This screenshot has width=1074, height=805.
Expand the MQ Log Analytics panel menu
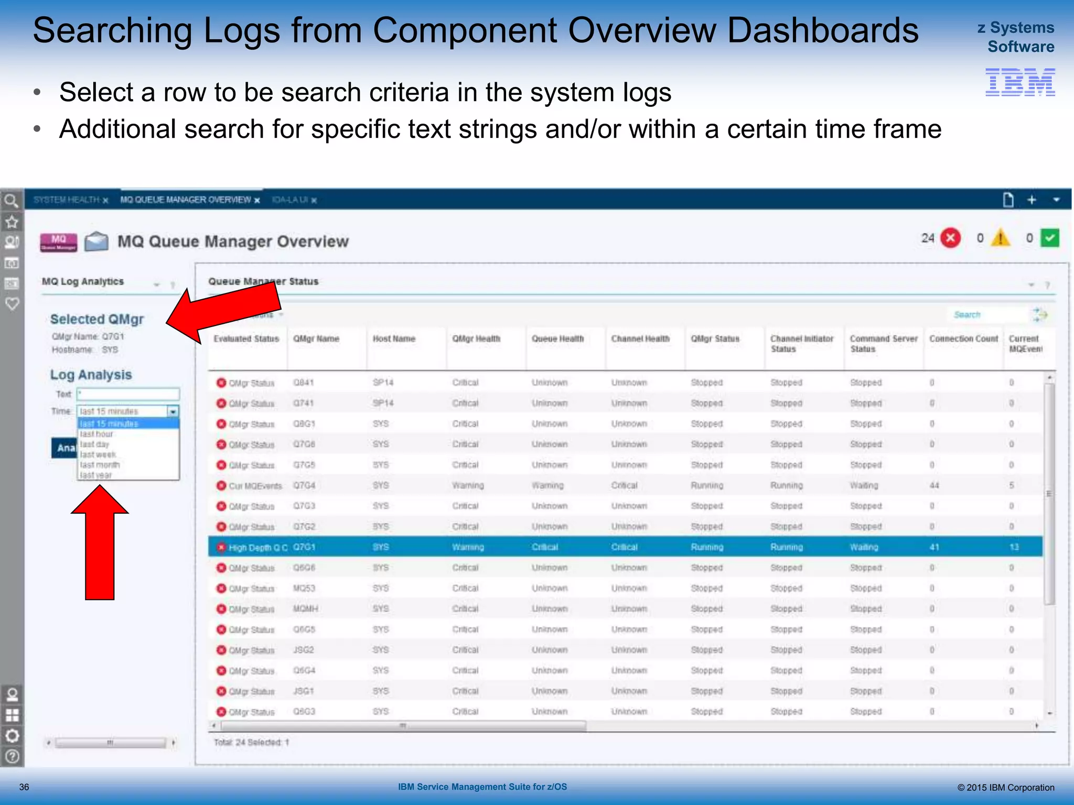(x=156, y=285)
